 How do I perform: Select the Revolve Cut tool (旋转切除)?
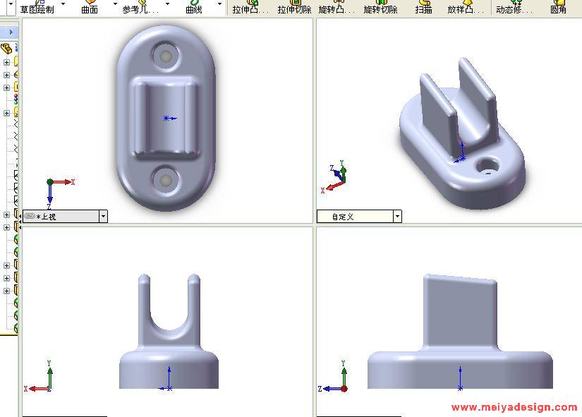[x=380, y=8]
